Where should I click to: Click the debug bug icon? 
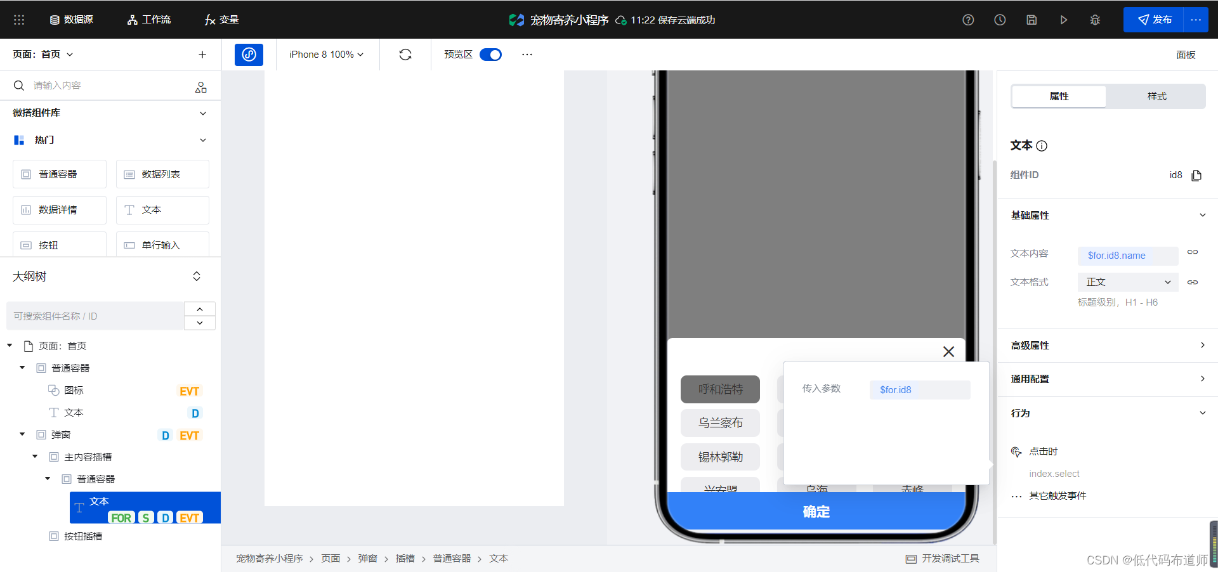click(1095, 20)
